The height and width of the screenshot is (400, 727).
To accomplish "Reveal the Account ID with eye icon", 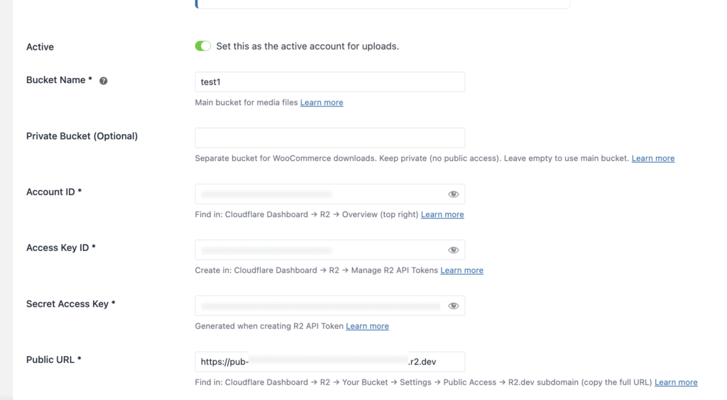I will [454, 194].
